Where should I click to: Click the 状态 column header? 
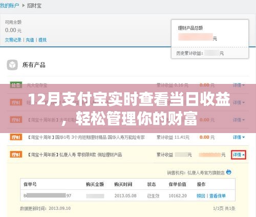[152, 184]
